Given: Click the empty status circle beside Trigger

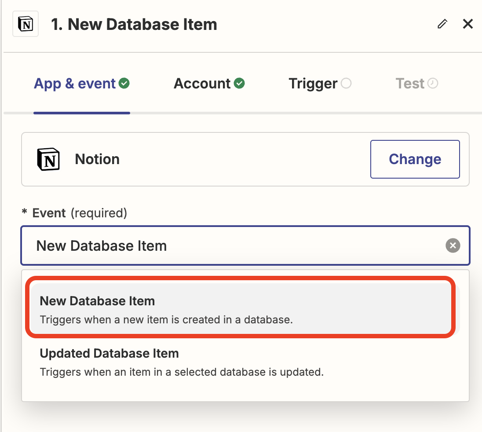Looking at the screenshot, I should (346, 83).
